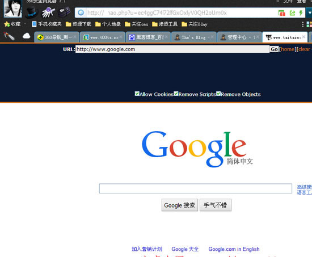Screen dimensions: 312x257
Task: Open the 关注0day bookmark folder
Action: coord(195,24)
